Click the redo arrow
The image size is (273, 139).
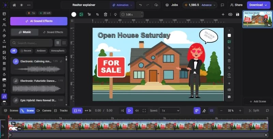(x=148, y=5)
